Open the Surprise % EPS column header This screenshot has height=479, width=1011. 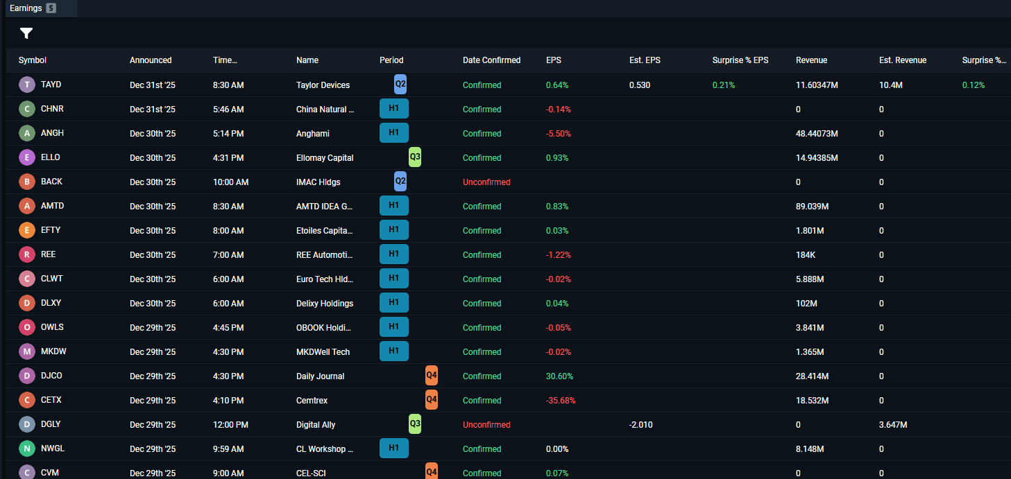tap(740, 60)
